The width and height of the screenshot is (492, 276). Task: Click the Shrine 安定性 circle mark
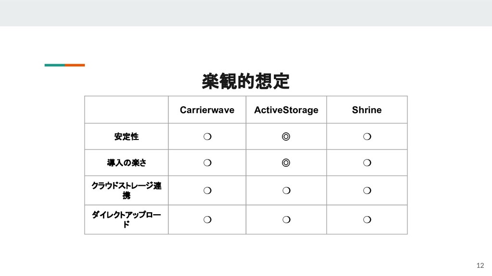[367, 137]
